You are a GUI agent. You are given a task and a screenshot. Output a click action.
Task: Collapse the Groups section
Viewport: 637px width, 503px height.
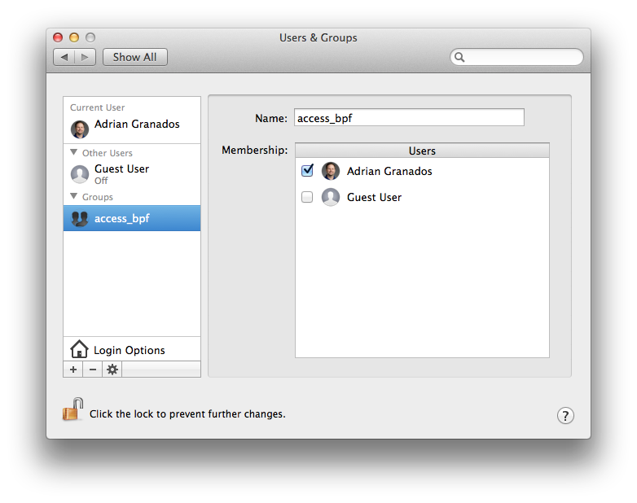click(x=73, y=196)
